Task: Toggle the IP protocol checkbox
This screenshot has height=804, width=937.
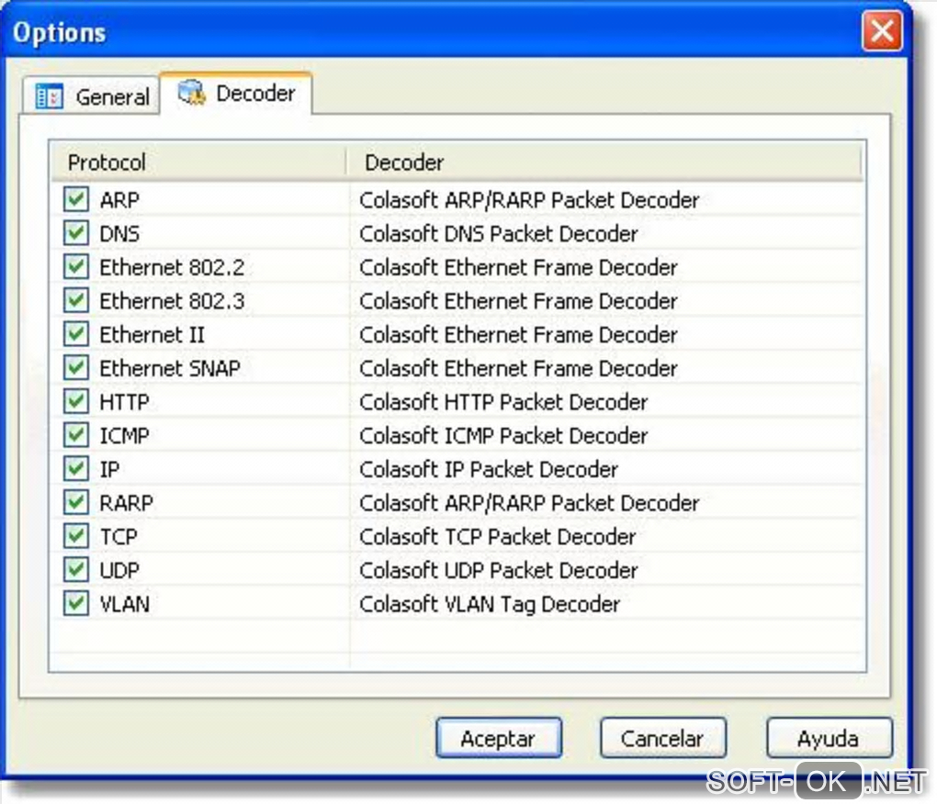Action: point(76,469)
